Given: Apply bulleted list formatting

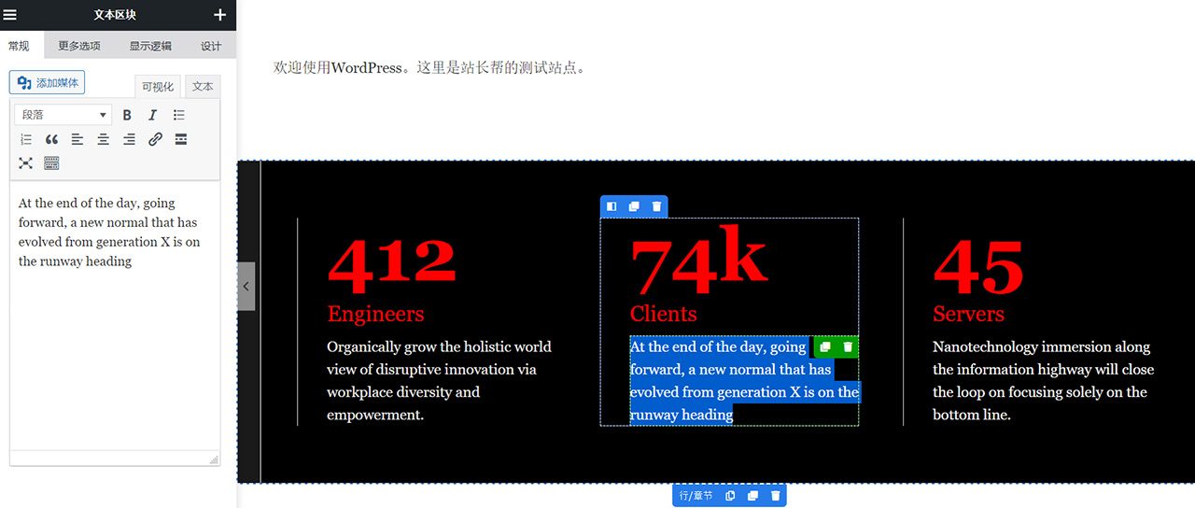Looking at the screenshot, I should click(179, 115).
